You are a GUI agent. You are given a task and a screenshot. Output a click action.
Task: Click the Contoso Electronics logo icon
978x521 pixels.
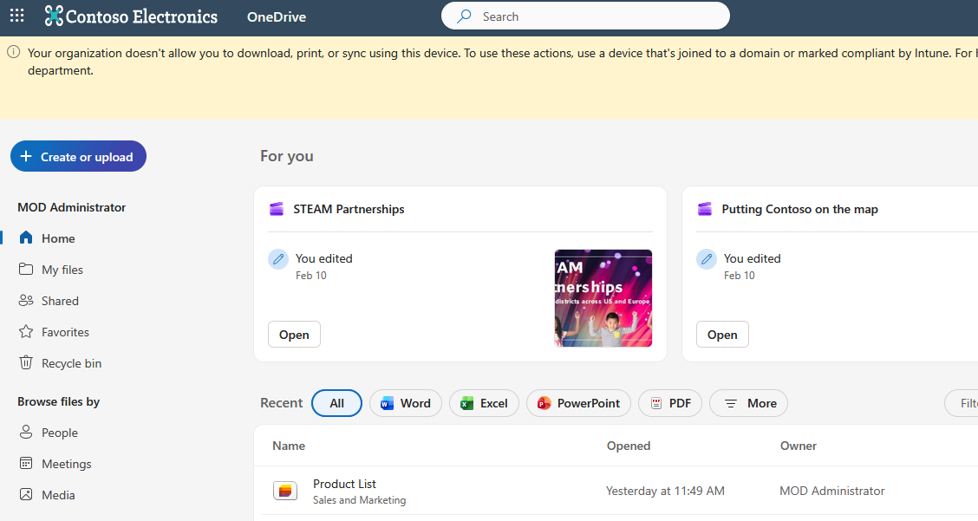tap(54, 16)
